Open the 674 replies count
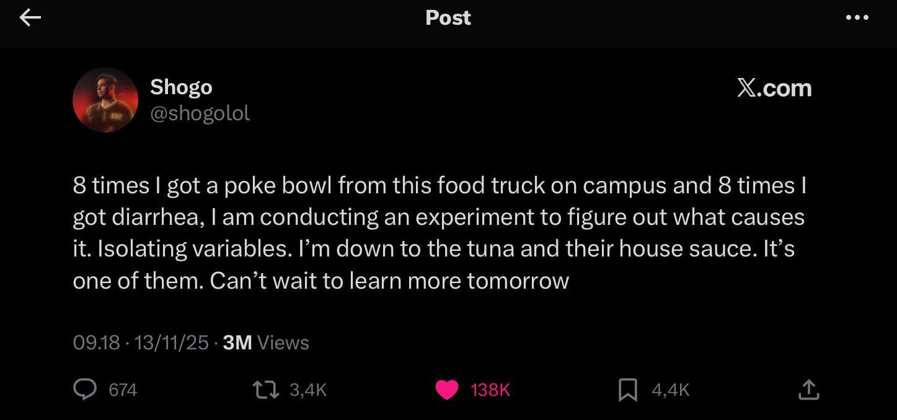Screen dimensions: 897x420 coord(123,390)
